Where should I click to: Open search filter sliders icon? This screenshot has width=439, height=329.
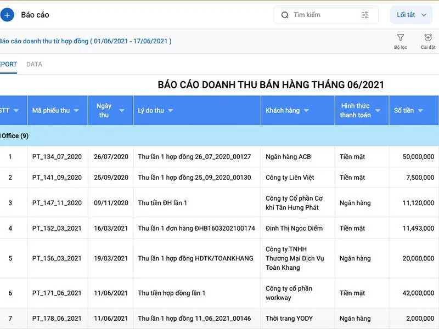point(365,15)
